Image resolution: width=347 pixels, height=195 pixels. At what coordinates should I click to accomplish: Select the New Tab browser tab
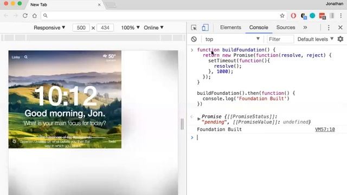point(64,5)
